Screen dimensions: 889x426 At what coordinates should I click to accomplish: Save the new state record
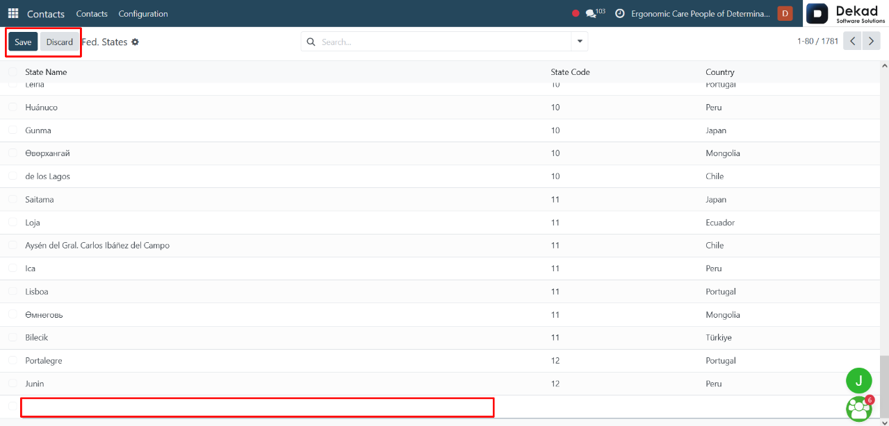coord(23,42)
